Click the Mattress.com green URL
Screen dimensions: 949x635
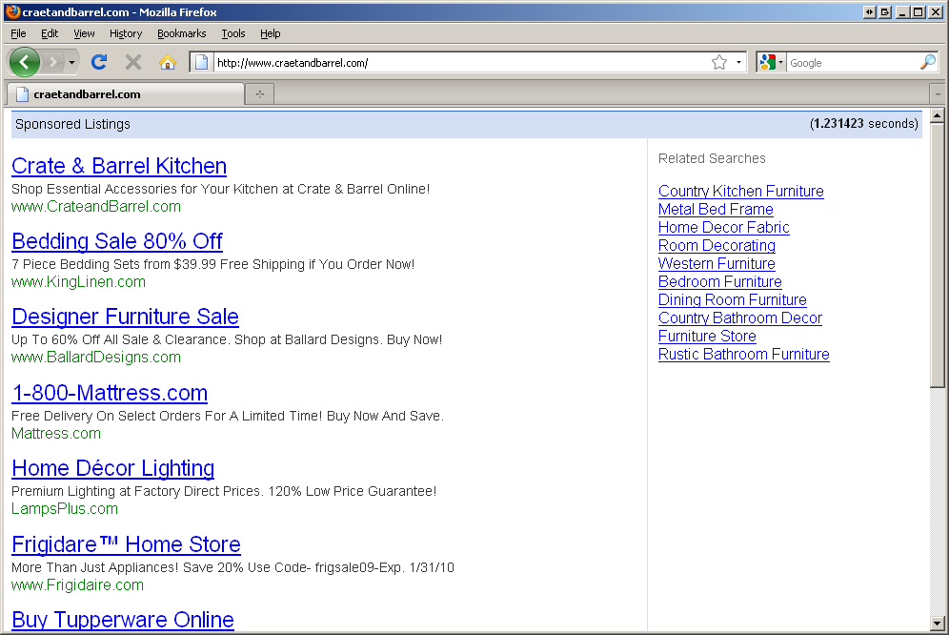56,434
